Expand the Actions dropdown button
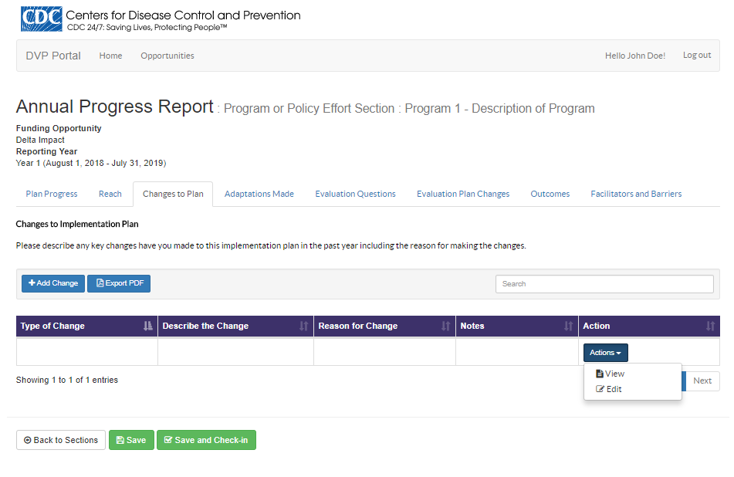The image size is (734, 477). tap(605, 353)
